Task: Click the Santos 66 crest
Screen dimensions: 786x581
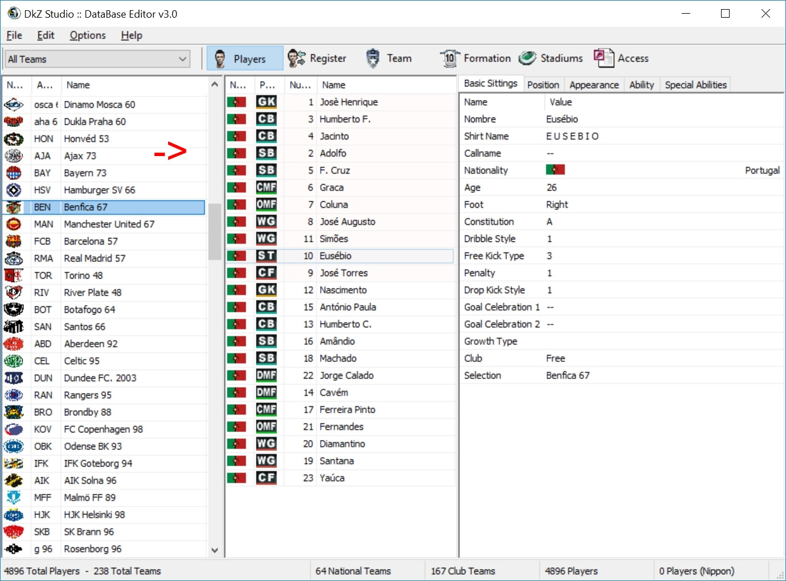Action: click(14, 326)
